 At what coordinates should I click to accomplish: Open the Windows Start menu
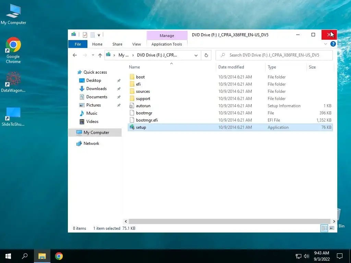point(8,256)
